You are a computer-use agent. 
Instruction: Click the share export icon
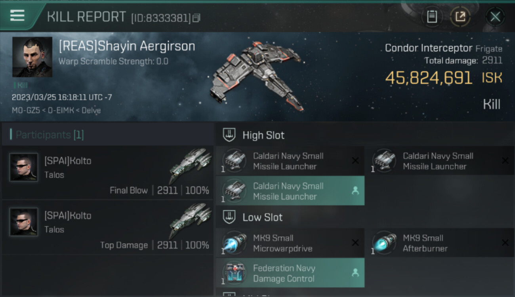click(460, 17)
